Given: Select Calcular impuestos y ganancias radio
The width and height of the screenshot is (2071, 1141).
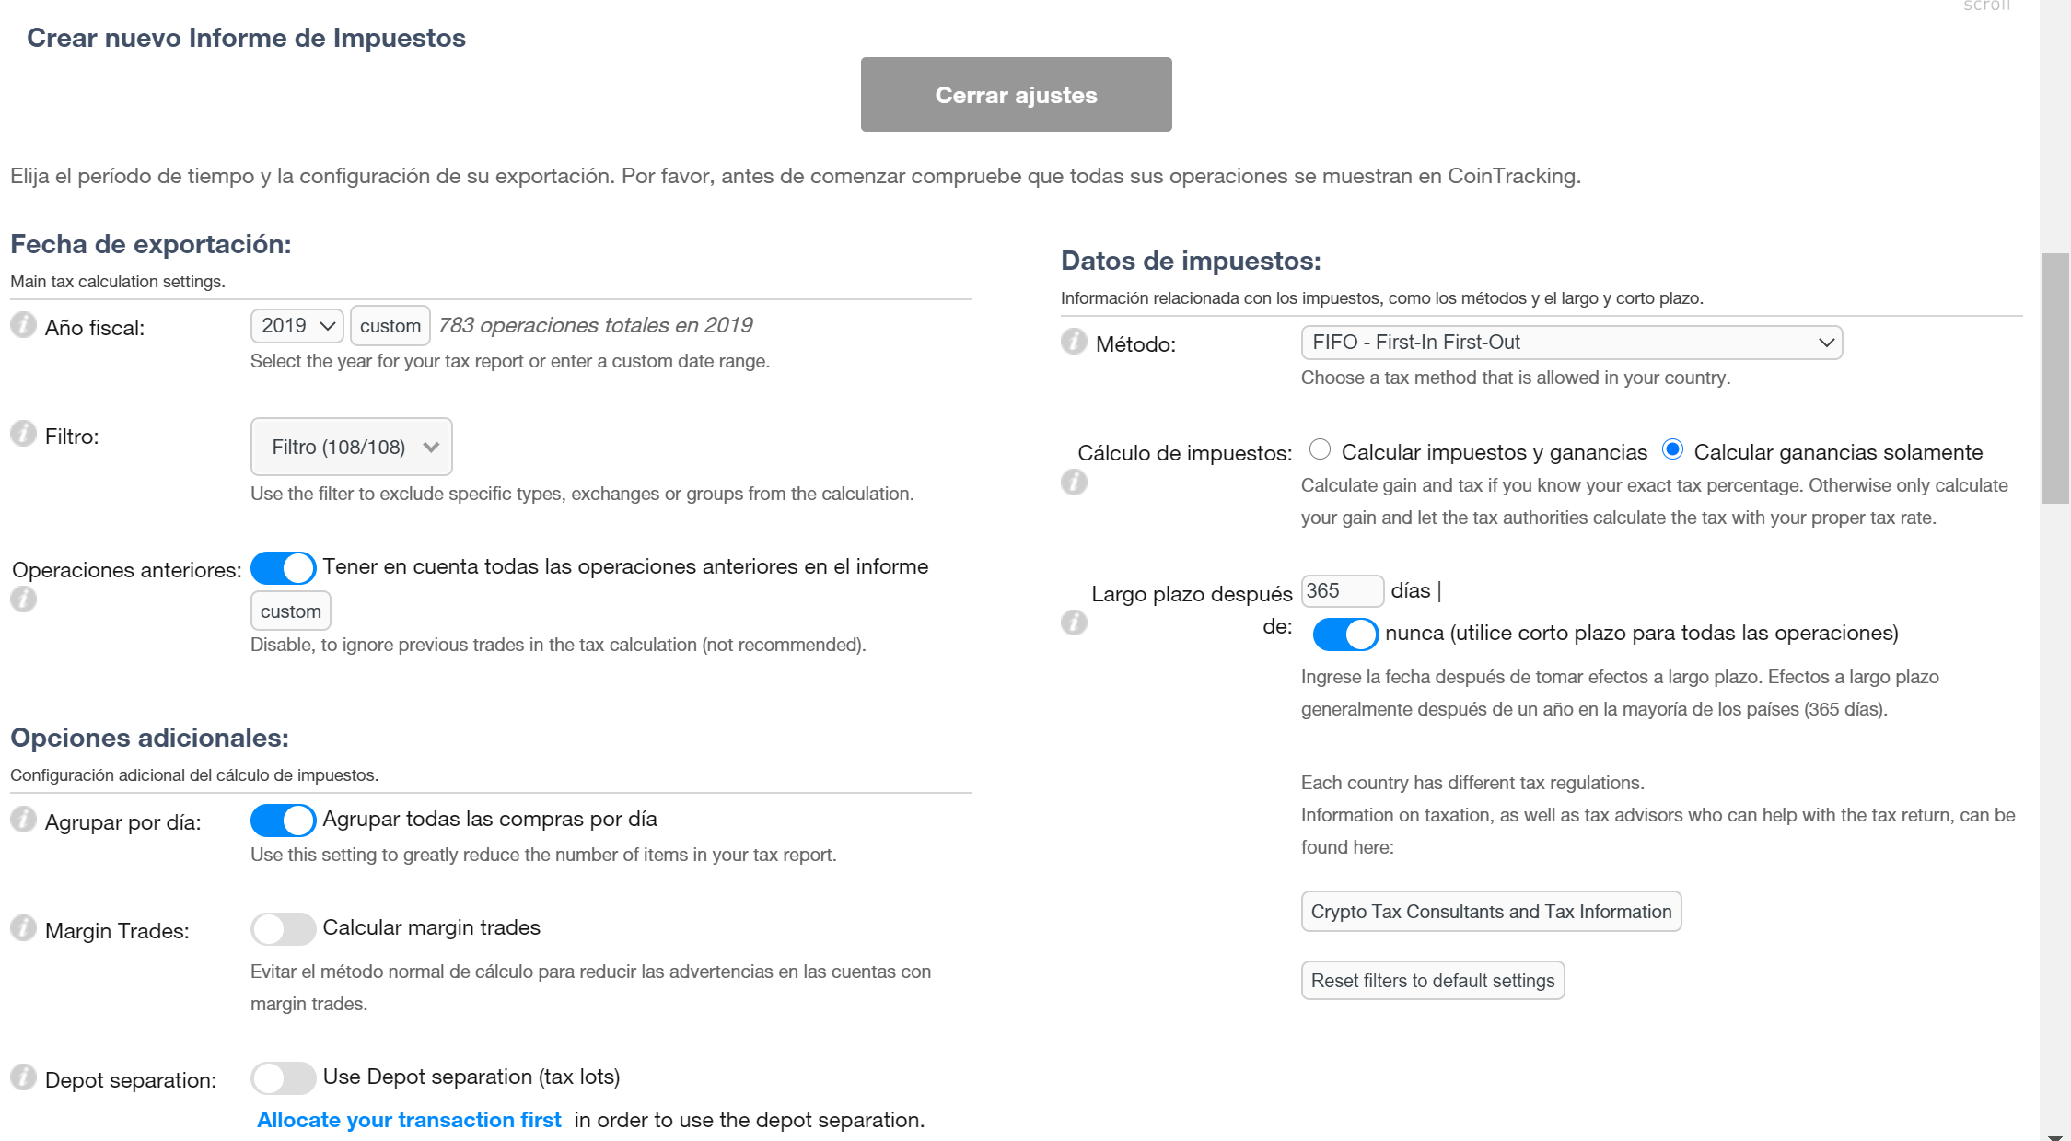Looking at the screenshot, I should (x=1320, y=449).
